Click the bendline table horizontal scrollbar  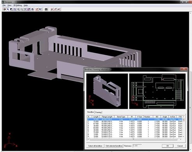(x=134, y=139)
